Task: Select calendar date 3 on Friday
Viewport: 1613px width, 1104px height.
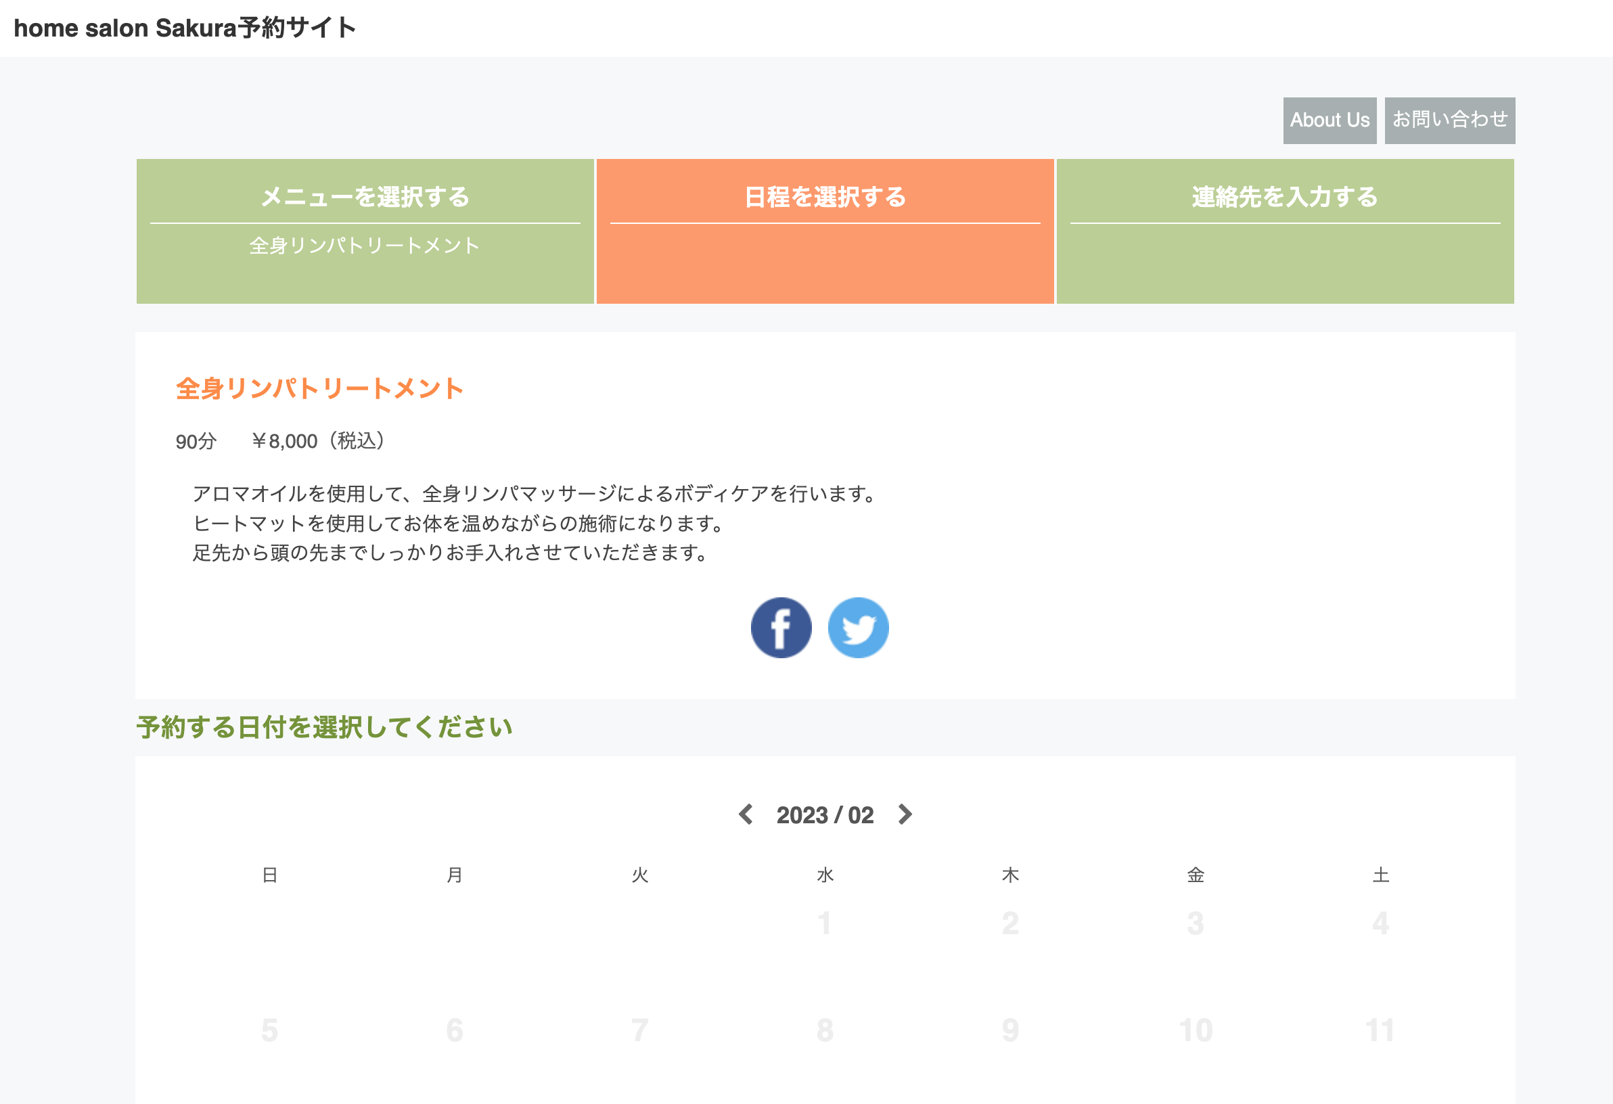Action: point(1195,925)
